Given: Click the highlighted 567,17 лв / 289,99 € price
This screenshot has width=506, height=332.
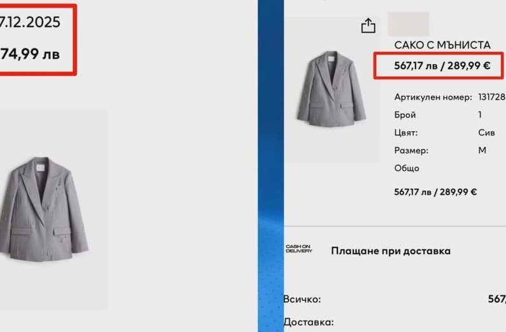Looking at the screenshot, I should click(x=442, y=66).
